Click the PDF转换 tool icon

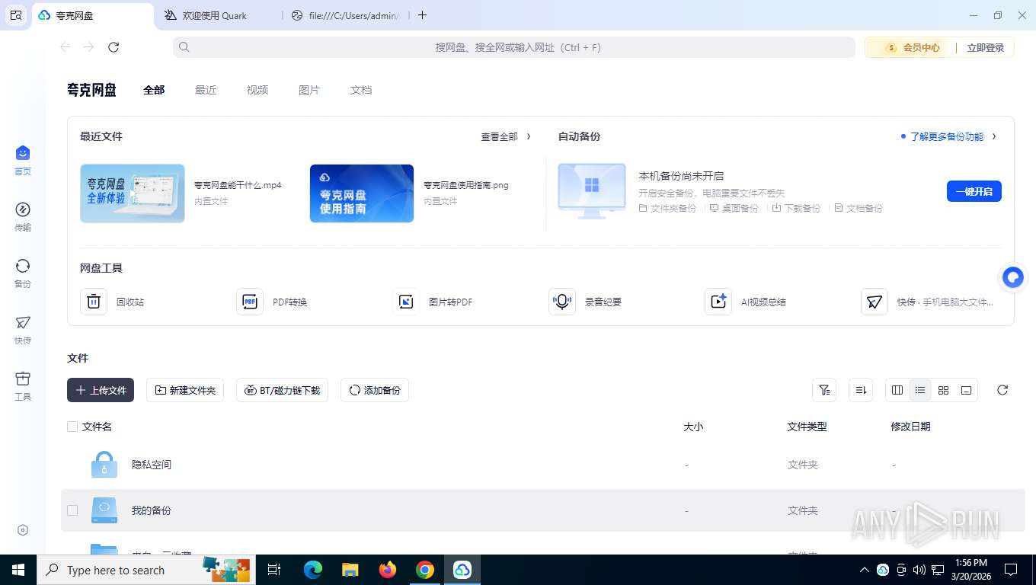tap(250, 302)
